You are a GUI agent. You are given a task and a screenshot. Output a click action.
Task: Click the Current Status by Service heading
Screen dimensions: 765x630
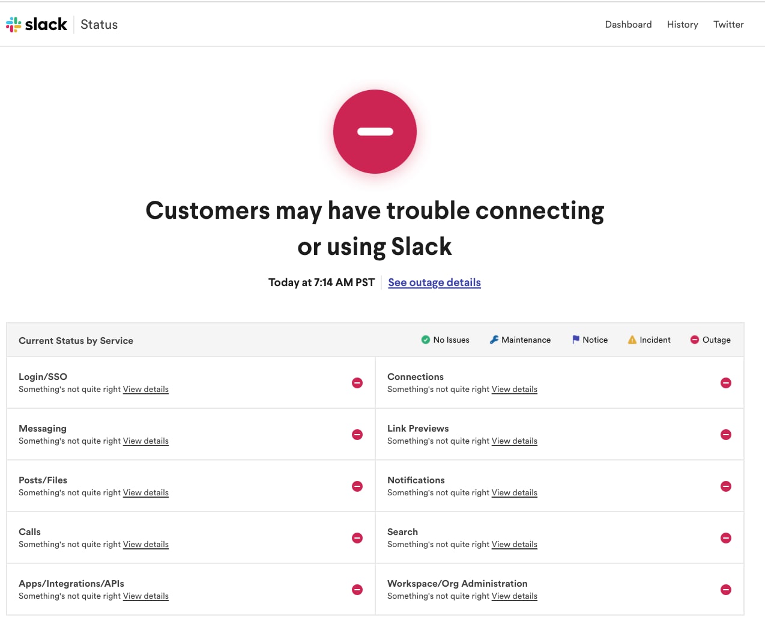(76, 341)
